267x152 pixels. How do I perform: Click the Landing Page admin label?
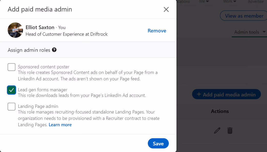point(38,106)
